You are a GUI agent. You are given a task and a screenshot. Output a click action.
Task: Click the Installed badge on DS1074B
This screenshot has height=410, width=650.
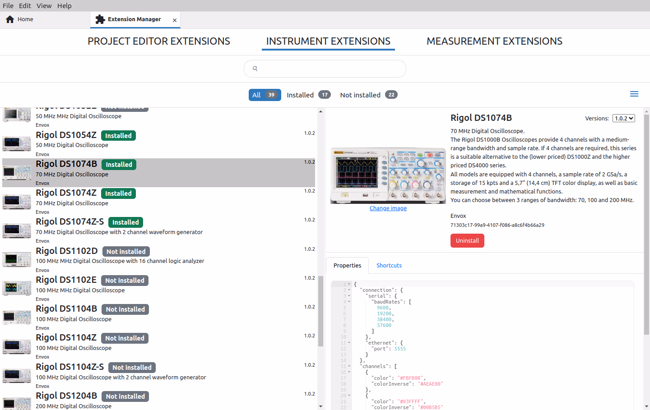[x=119, y=165]
